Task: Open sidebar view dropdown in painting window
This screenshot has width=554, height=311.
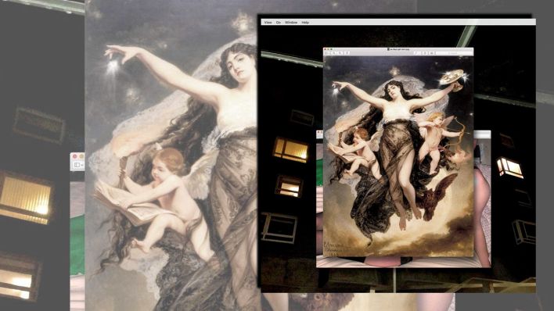Action: coord(327,53)
